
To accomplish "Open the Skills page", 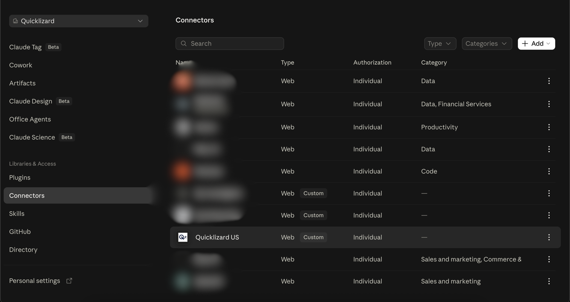I will [17, 214].
